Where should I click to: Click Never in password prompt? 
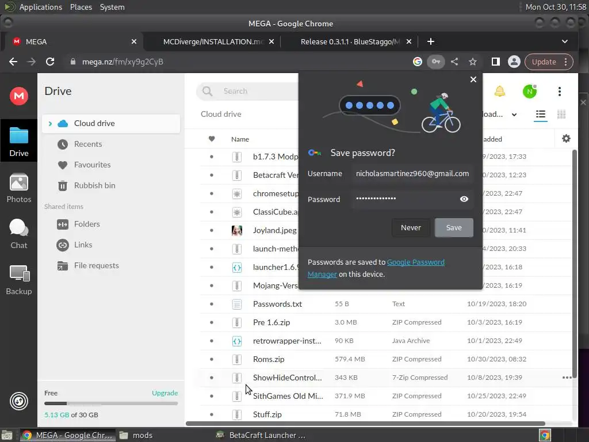(x=411, y=227)
